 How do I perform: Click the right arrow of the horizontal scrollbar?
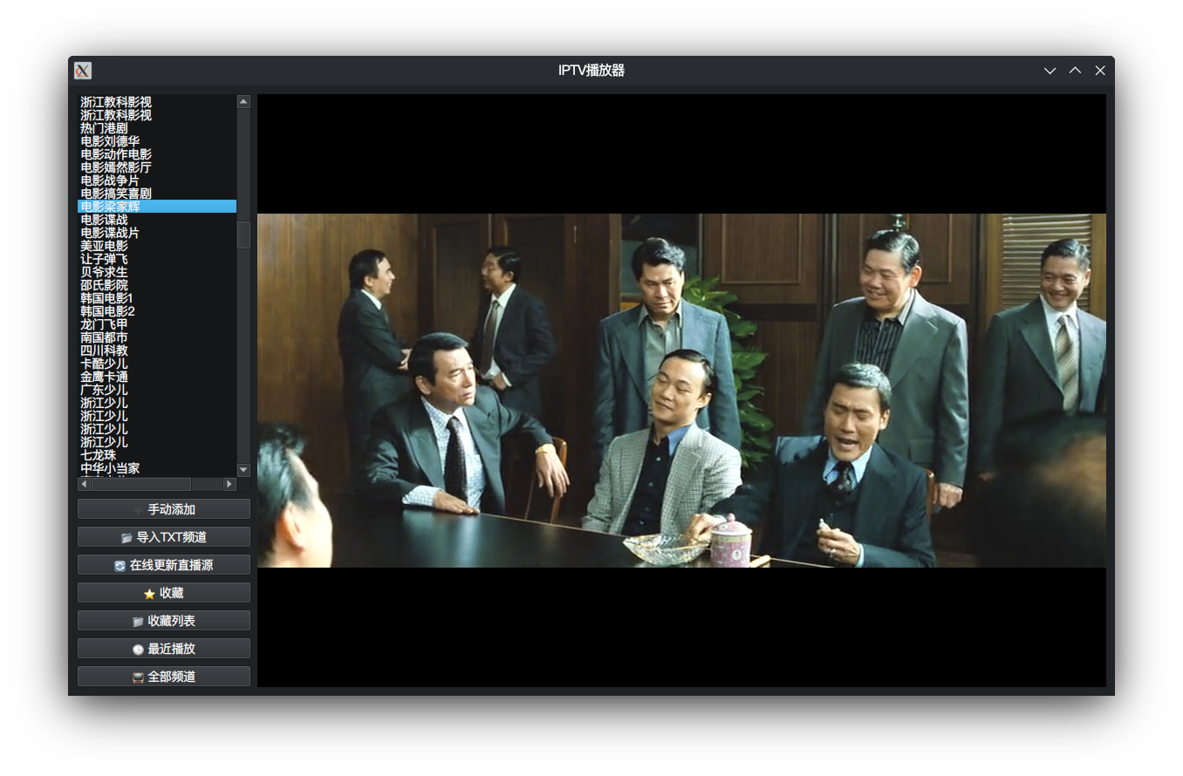(229, 484)
